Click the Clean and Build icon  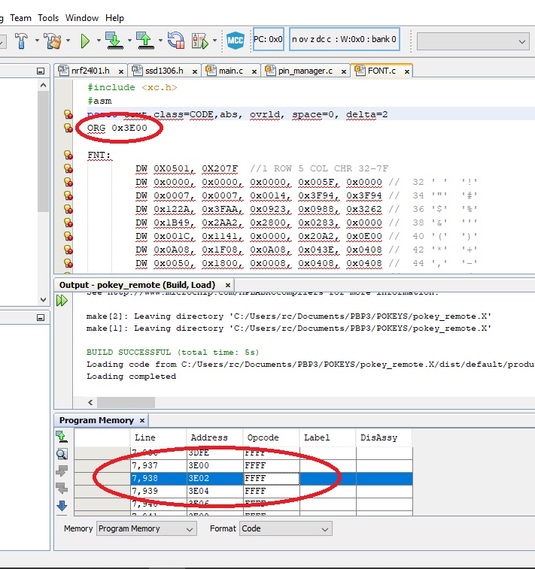52,39
